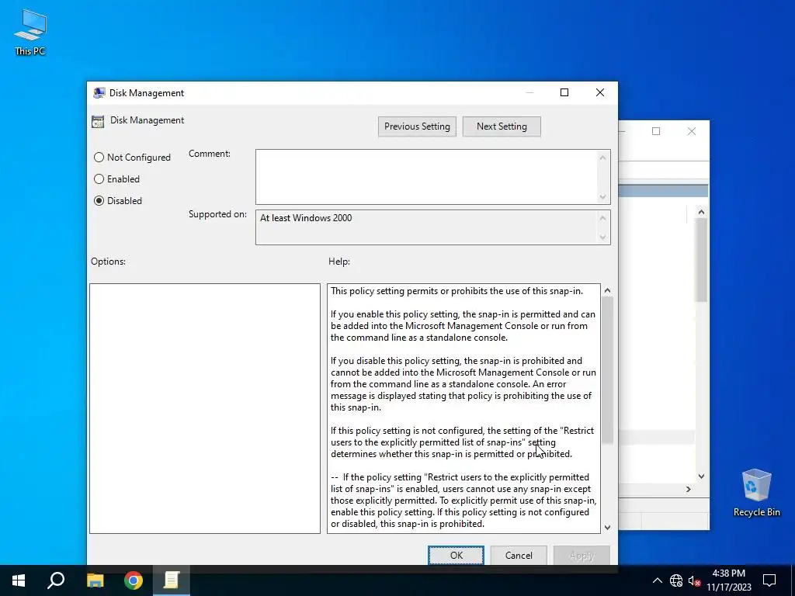
Task: Click the background window's scroll down arrow
Action: tap(701, 476)
